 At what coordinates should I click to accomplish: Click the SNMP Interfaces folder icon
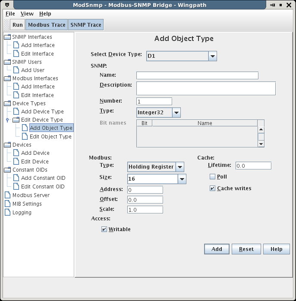[x=7, y=37]
